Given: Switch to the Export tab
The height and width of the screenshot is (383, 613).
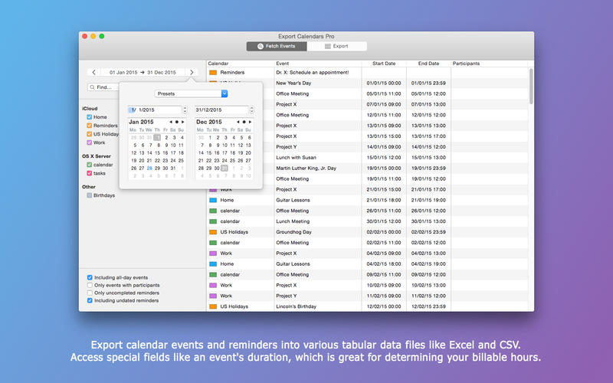Looking at the screenshot, I should [336, 46].
